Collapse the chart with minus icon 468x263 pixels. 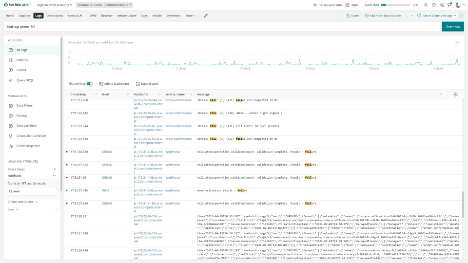point(457,43)
